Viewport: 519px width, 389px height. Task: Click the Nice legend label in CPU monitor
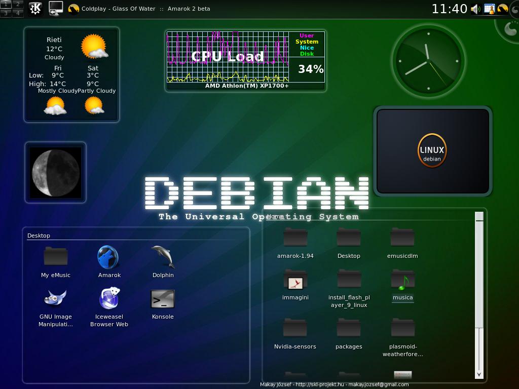pyautogui.click(x=307, y=48)
